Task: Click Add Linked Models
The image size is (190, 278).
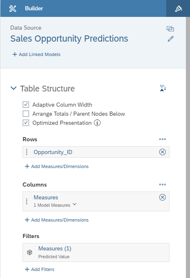Action: [x=37, y=54]
